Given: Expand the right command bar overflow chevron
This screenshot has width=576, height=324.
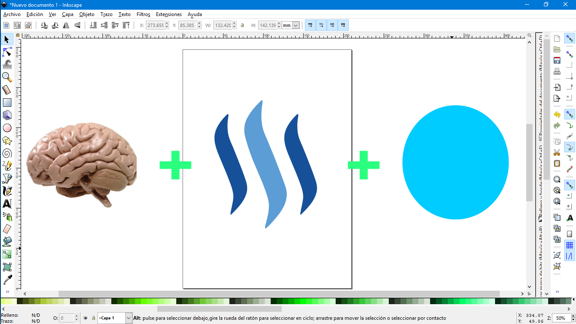Looking at the screenshot, I should tap(557, 292).
